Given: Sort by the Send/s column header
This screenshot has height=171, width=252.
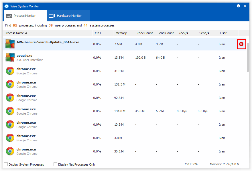Looking at the screenshot, I should coord(207,33).
